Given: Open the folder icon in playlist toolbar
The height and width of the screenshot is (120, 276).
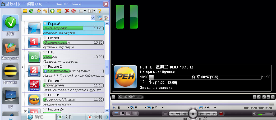Looking at the screenshot, I should (25, 11).
